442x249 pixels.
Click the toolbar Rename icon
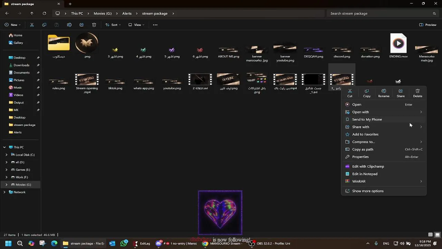[69, 25]
